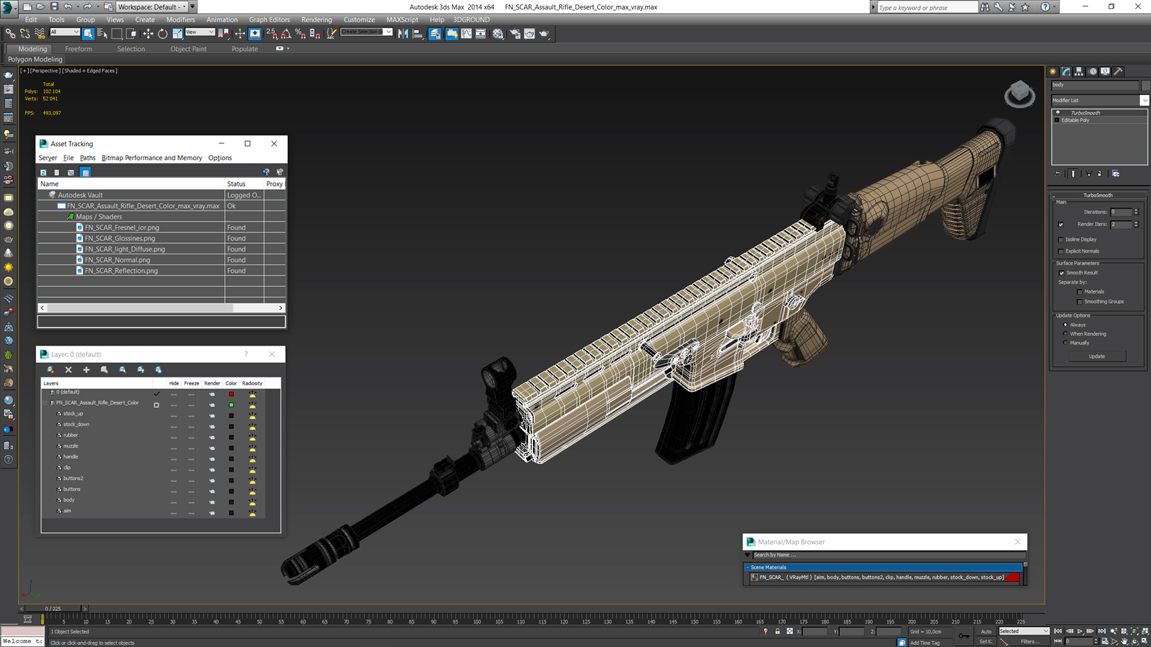Select the Manually update option
Screen dimensions: 1151x647
coord(1065,343)
